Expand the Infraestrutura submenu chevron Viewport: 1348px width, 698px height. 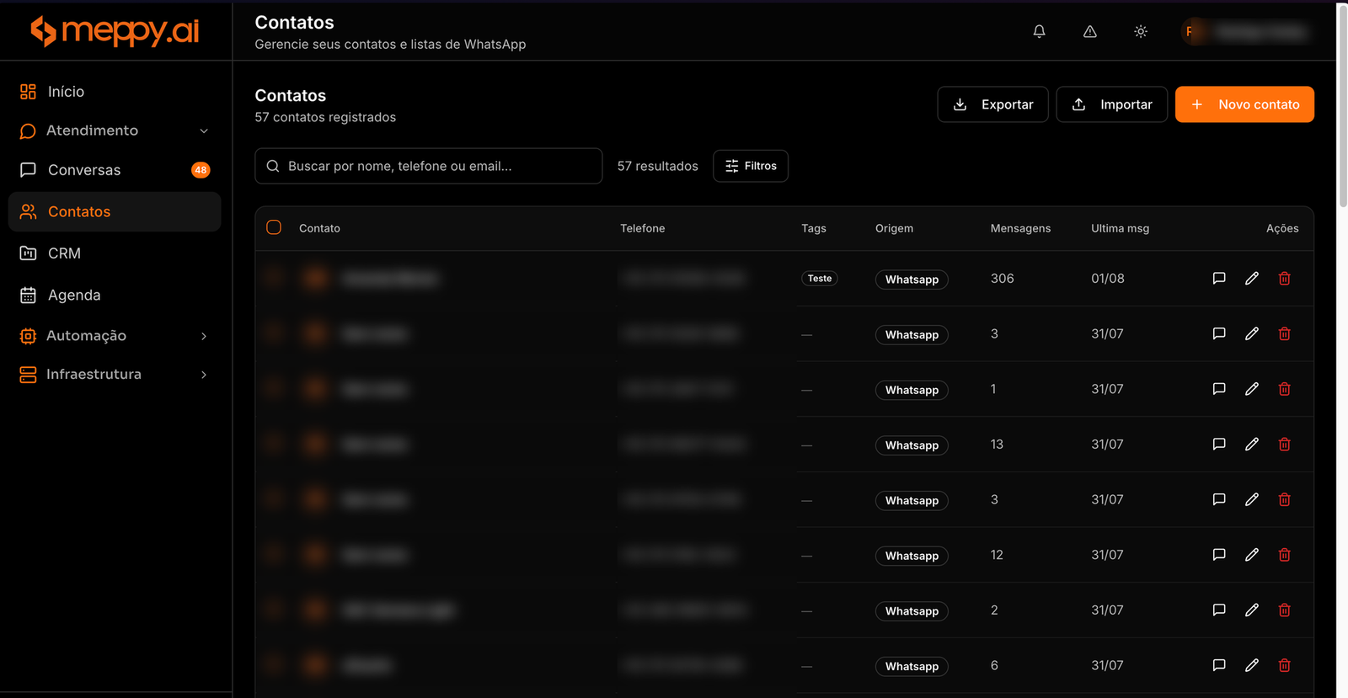pyautogui.click(x=204, y=375)
